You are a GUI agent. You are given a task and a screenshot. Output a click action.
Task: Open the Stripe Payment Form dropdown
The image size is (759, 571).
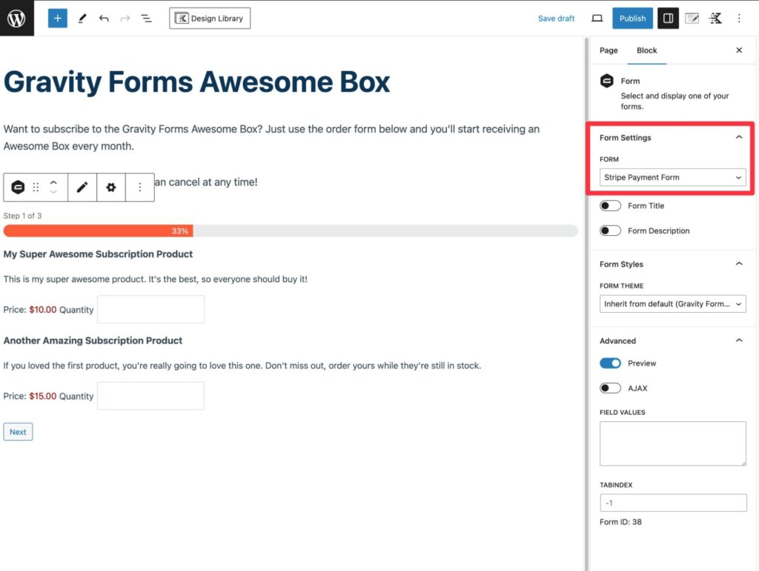coord(671,177)
